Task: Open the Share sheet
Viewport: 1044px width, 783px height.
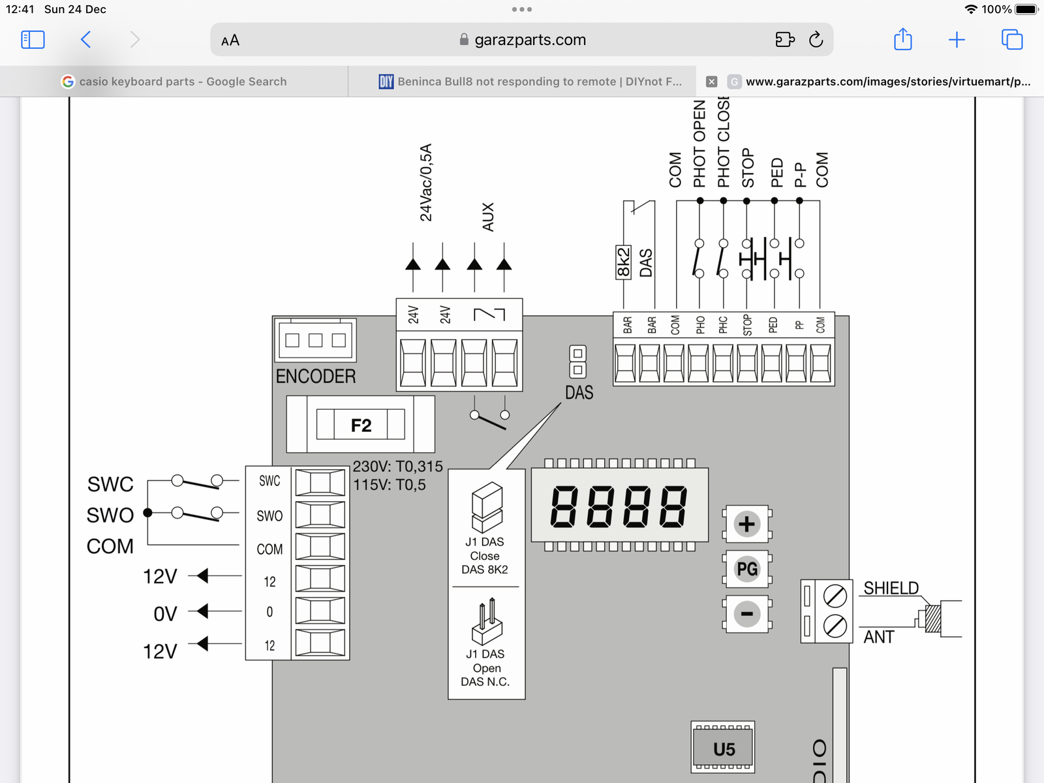Action: (902, 40)
